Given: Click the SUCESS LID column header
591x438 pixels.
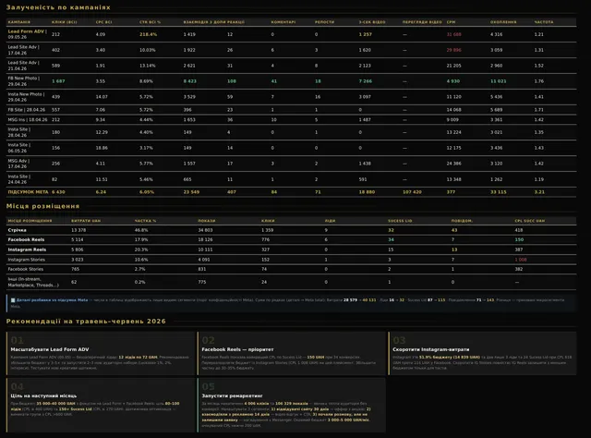Looking at the screenshot, I should tap(400, 221).
